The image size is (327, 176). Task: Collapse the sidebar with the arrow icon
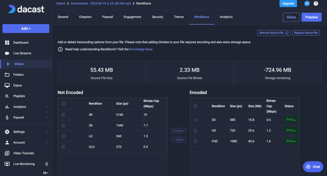pyautogui.click(x=46, y=173)
